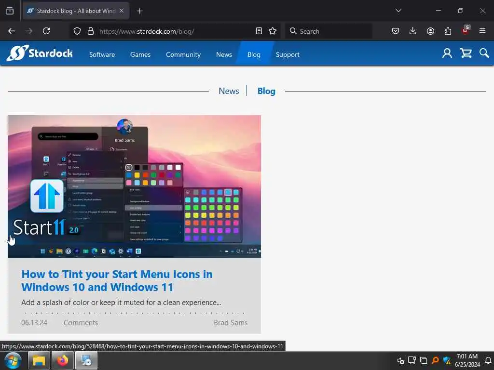Click the Stardock logo

point(40,53)
